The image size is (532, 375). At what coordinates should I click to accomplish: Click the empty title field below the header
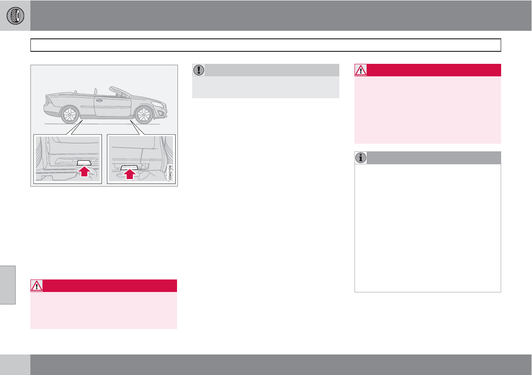click(x=266, y=45)
